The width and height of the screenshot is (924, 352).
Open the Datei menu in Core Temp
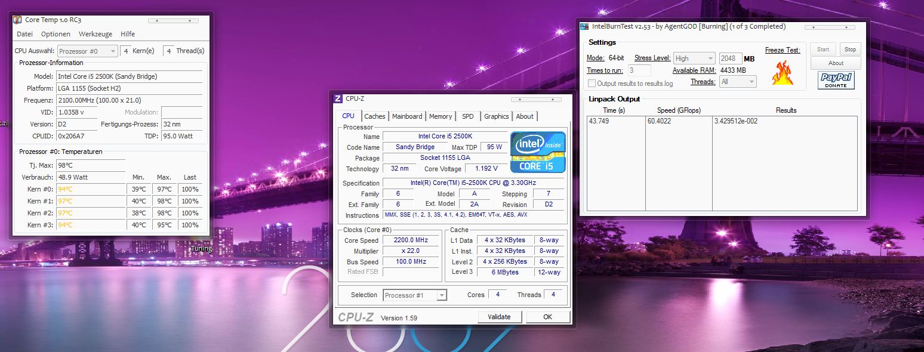(x=25, y=34)
